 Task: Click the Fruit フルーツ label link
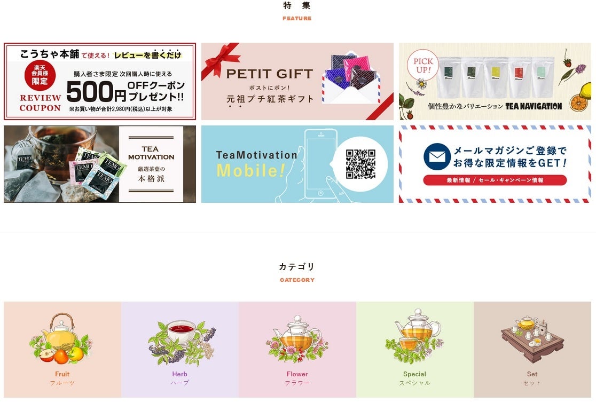[62, 378]
